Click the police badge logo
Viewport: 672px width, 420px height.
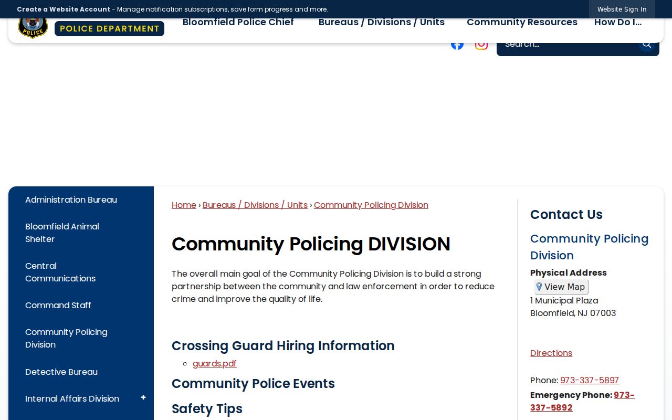point(33,28)
